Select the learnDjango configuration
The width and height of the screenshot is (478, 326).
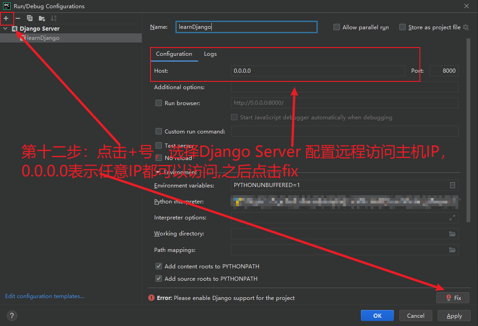71,38
